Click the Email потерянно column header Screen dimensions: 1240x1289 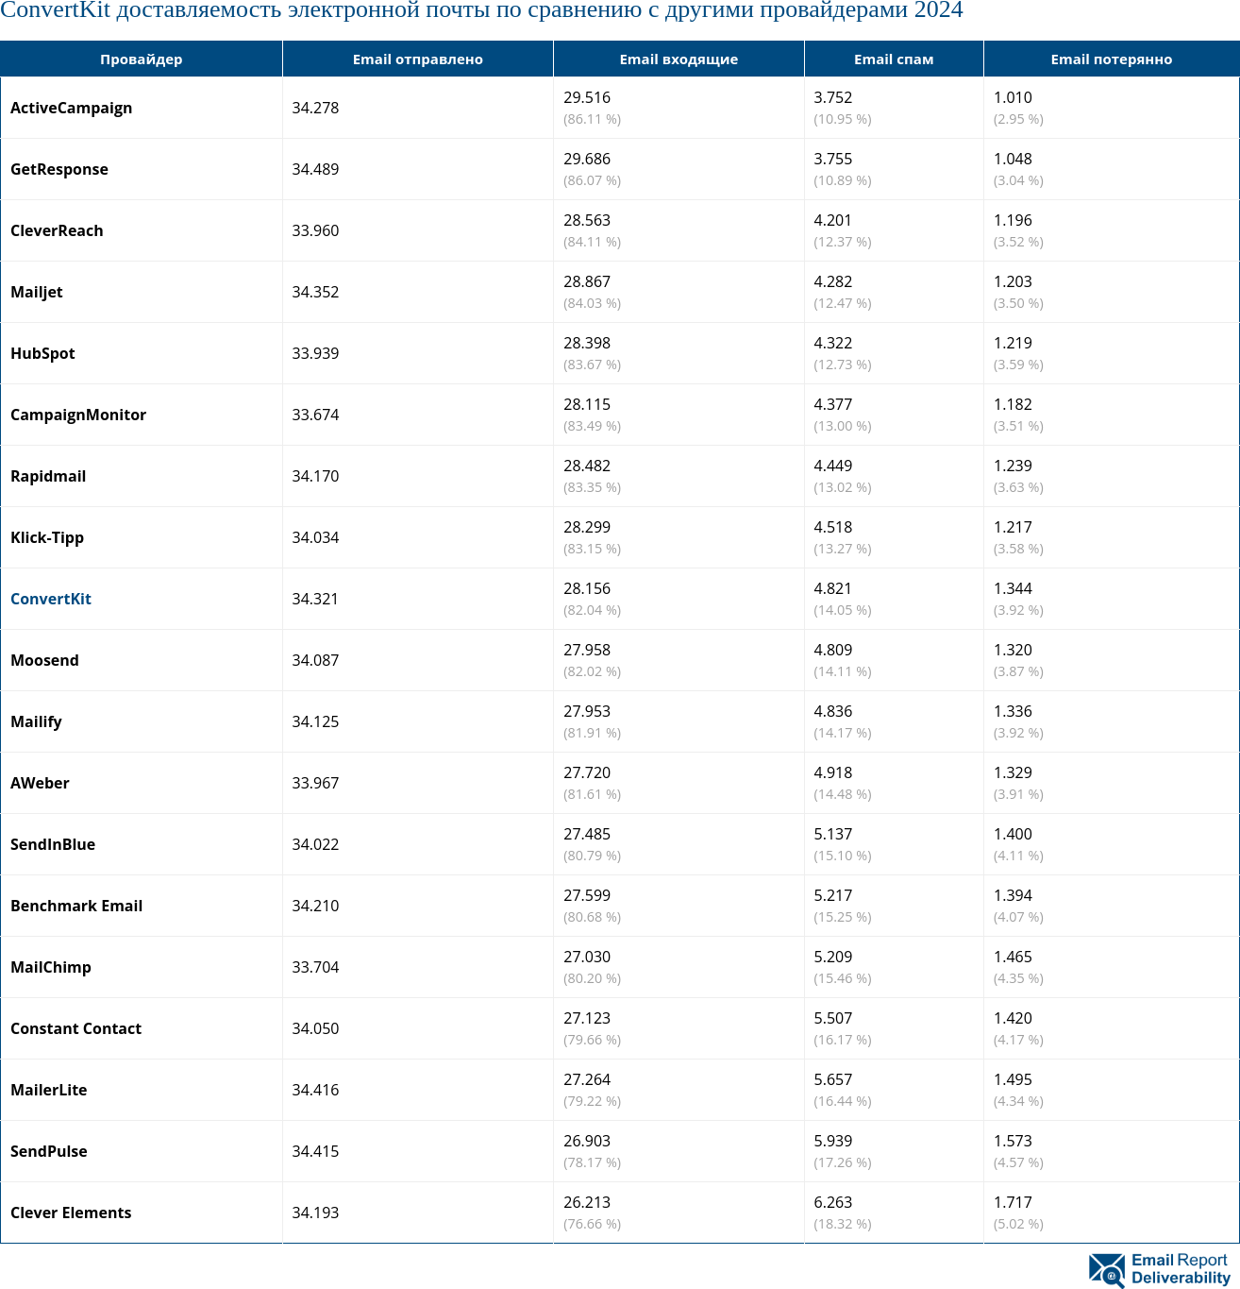click(1111, 59)
